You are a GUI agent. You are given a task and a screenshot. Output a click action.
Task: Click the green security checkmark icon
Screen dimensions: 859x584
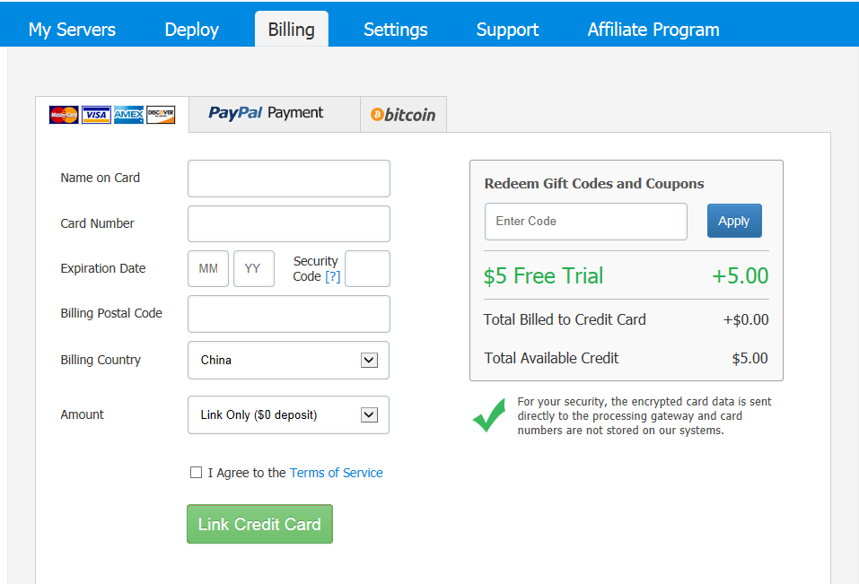[x=489, y=415]
